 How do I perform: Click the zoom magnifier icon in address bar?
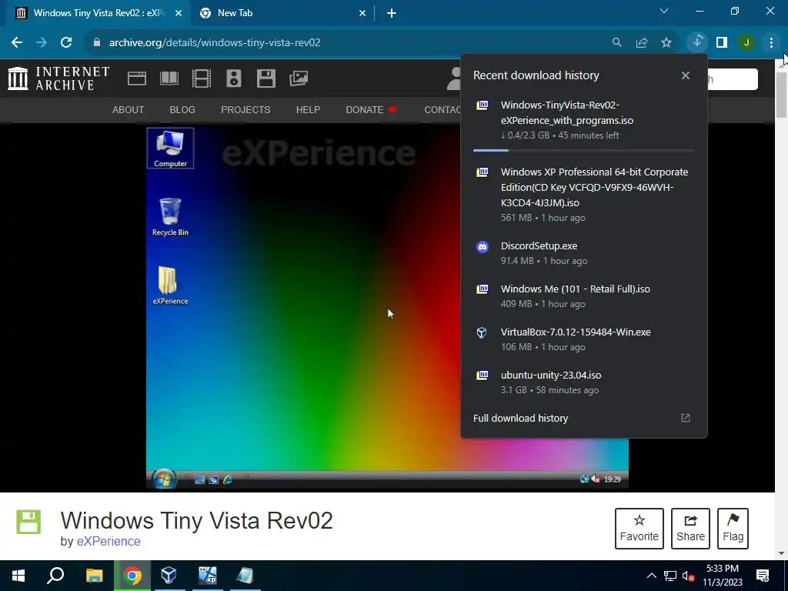[616, 43]
